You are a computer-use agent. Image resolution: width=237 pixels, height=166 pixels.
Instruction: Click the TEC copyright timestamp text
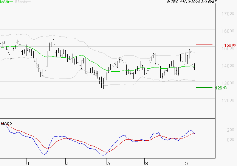coord(192,2)
